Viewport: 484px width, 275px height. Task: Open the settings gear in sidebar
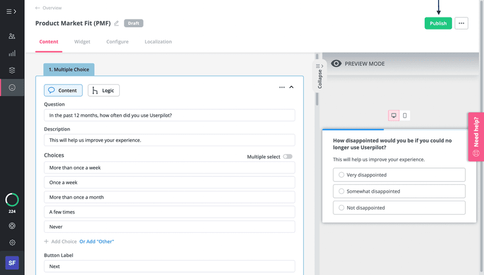click(x=12, y=242)
